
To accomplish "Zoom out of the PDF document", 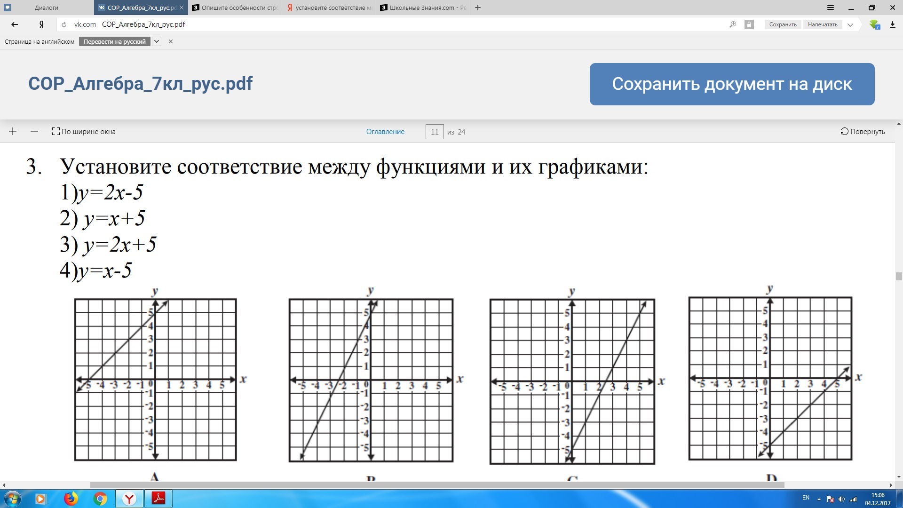I will 34,131.
